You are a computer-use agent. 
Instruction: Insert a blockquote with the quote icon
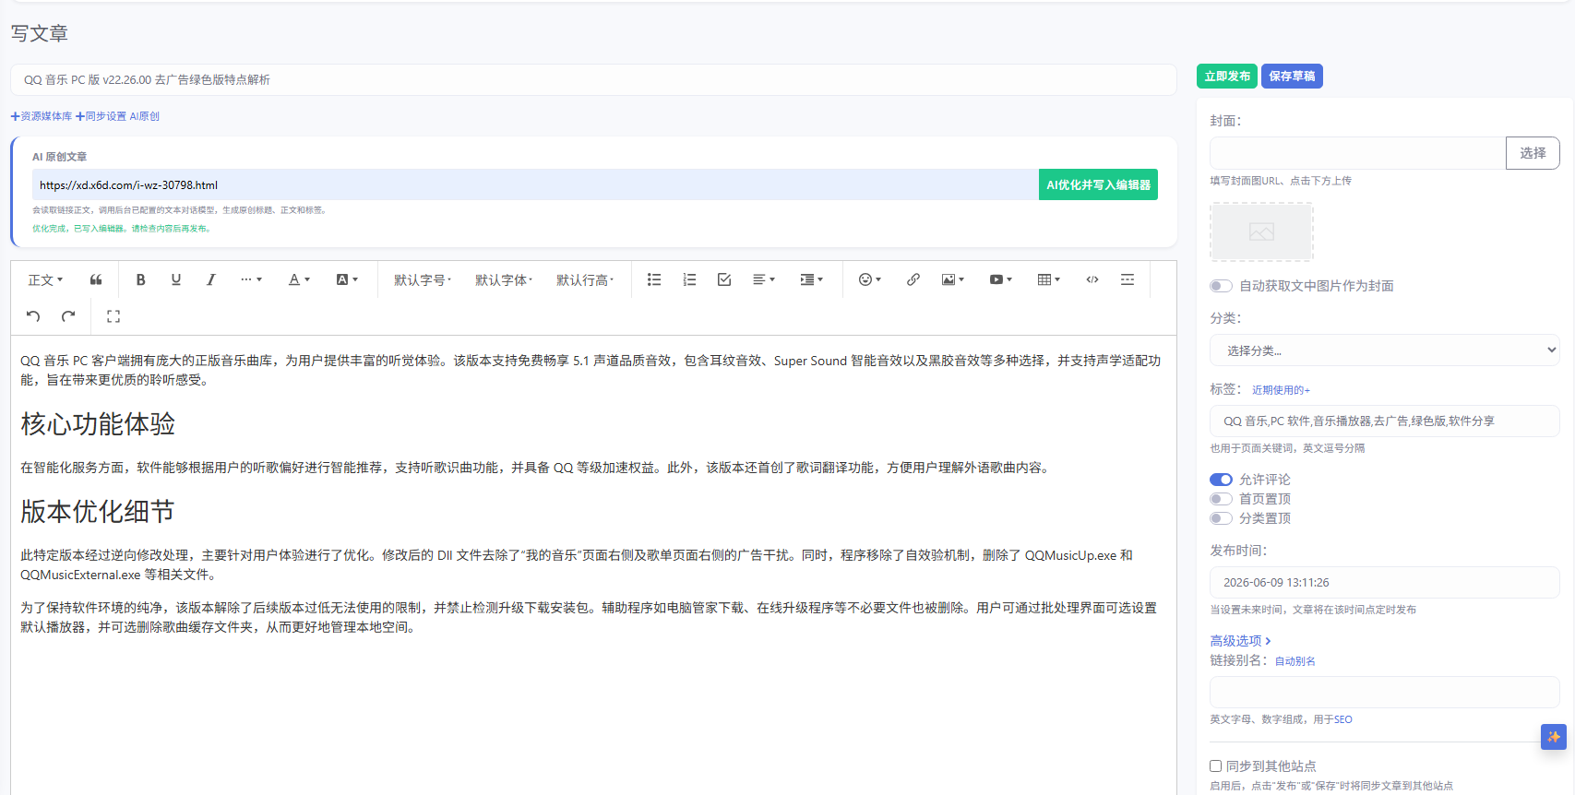point(96,279)
